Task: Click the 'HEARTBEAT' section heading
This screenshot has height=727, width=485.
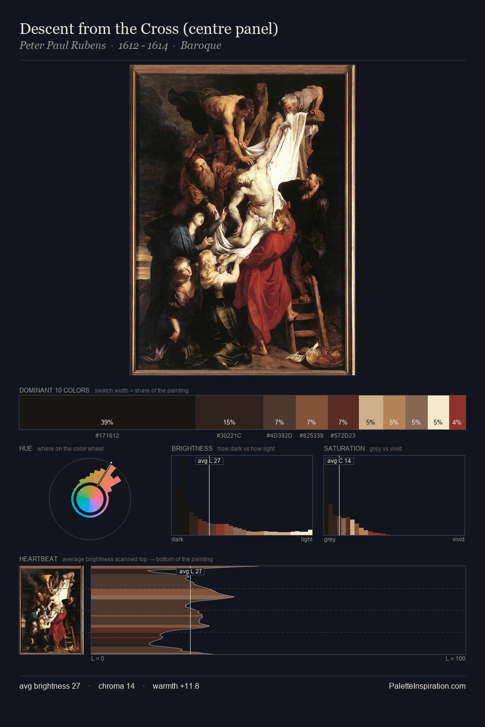Action: point(38,559)
